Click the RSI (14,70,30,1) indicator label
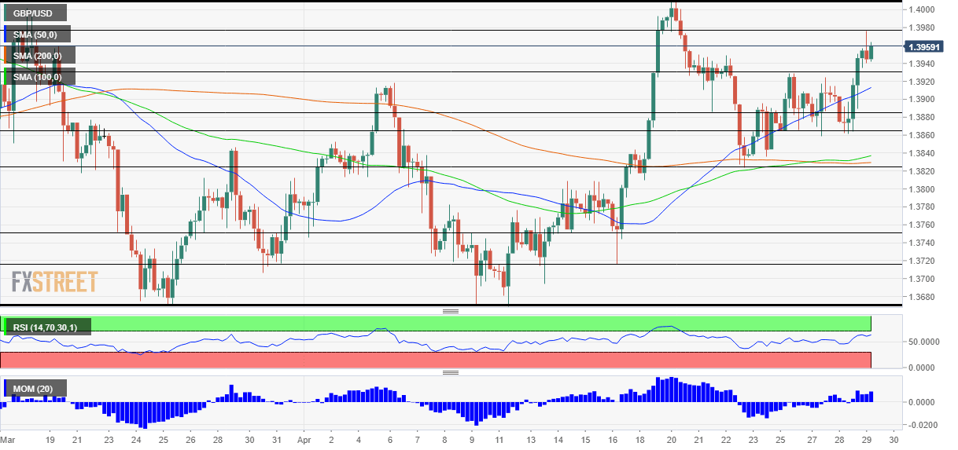Image resolution: width=958 pixels, height=450 pixels. pyautogui.click(x=48, y=327)
